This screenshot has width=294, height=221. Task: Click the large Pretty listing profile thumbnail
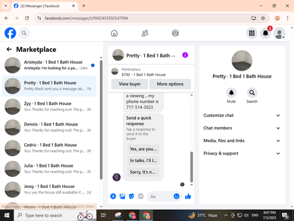coord(242,61)
